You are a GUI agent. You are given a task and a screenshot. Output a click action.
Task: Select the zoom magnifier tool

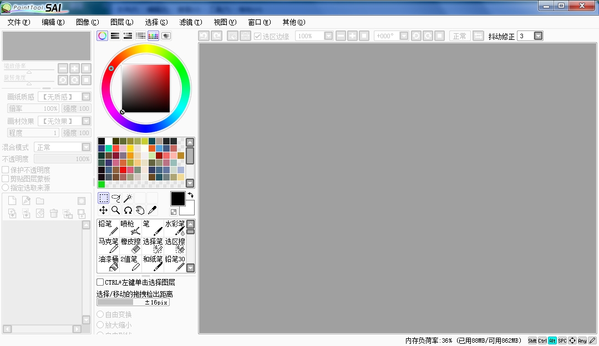[x=115, y=210]
